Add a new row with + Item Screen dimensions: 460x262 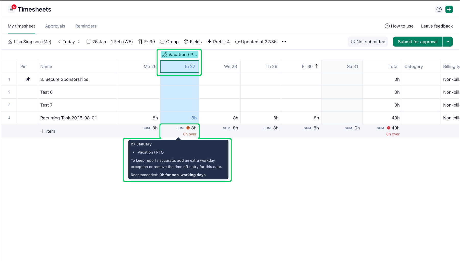48,131
